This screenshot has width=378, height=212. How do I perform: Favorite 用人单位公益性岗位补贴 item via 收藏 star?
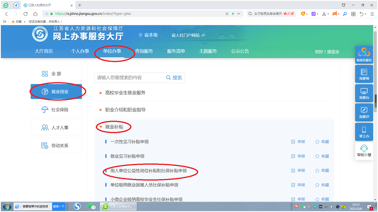pyautogui.click(x=322, y=171)
